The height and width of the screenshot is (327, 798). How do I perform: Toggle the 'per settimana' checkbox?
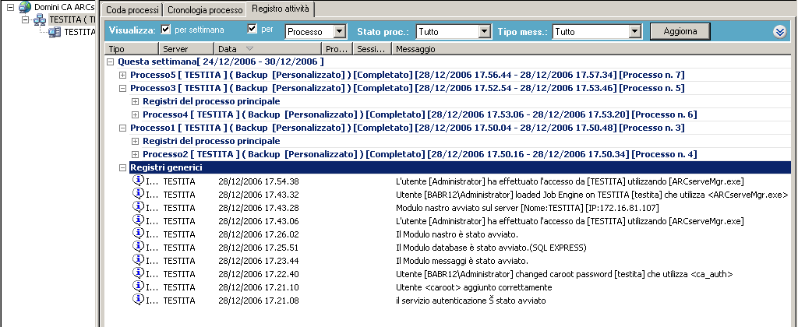[x=165, y=30]
